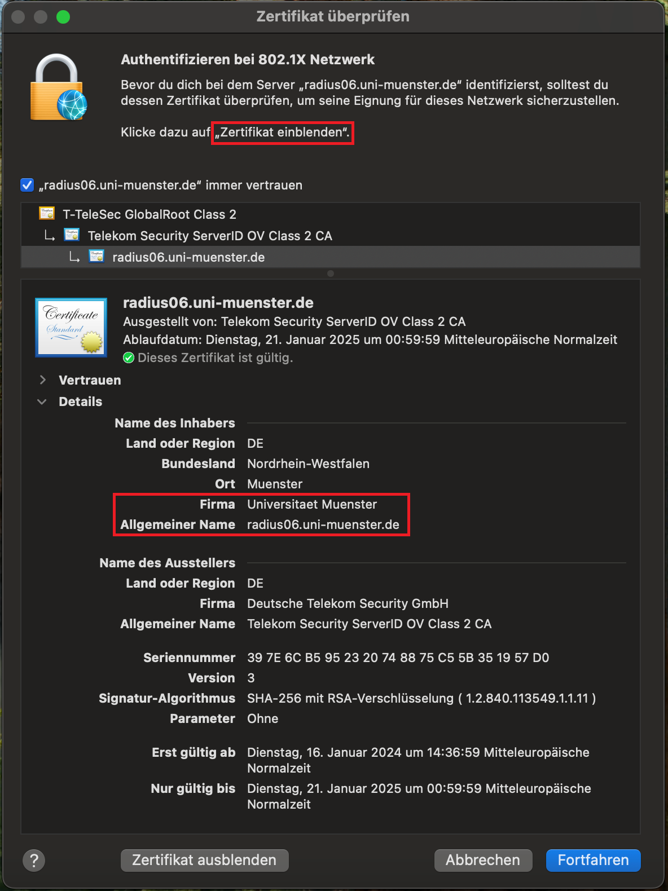
Task: Select Telekom Security ServerID OV Class 2 CA
Action: (210, 236)
